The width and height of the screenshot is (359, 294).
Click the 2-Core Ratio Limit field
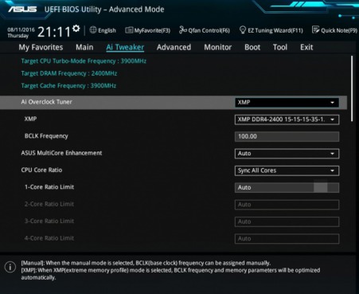[287, 205]
